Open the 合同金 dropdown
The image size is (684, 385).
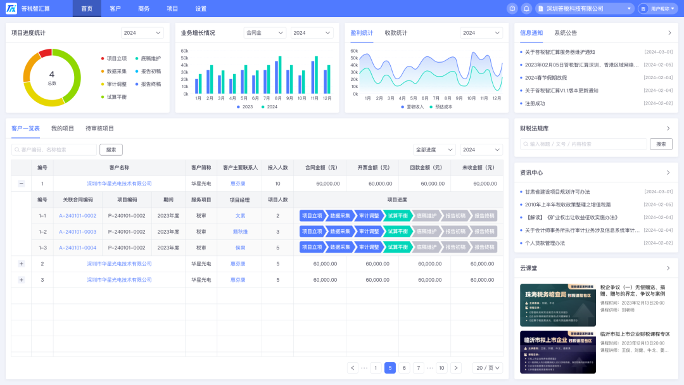265,33
